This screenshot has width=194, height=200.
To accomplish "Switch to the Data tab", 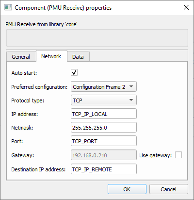I will point(78,57).
